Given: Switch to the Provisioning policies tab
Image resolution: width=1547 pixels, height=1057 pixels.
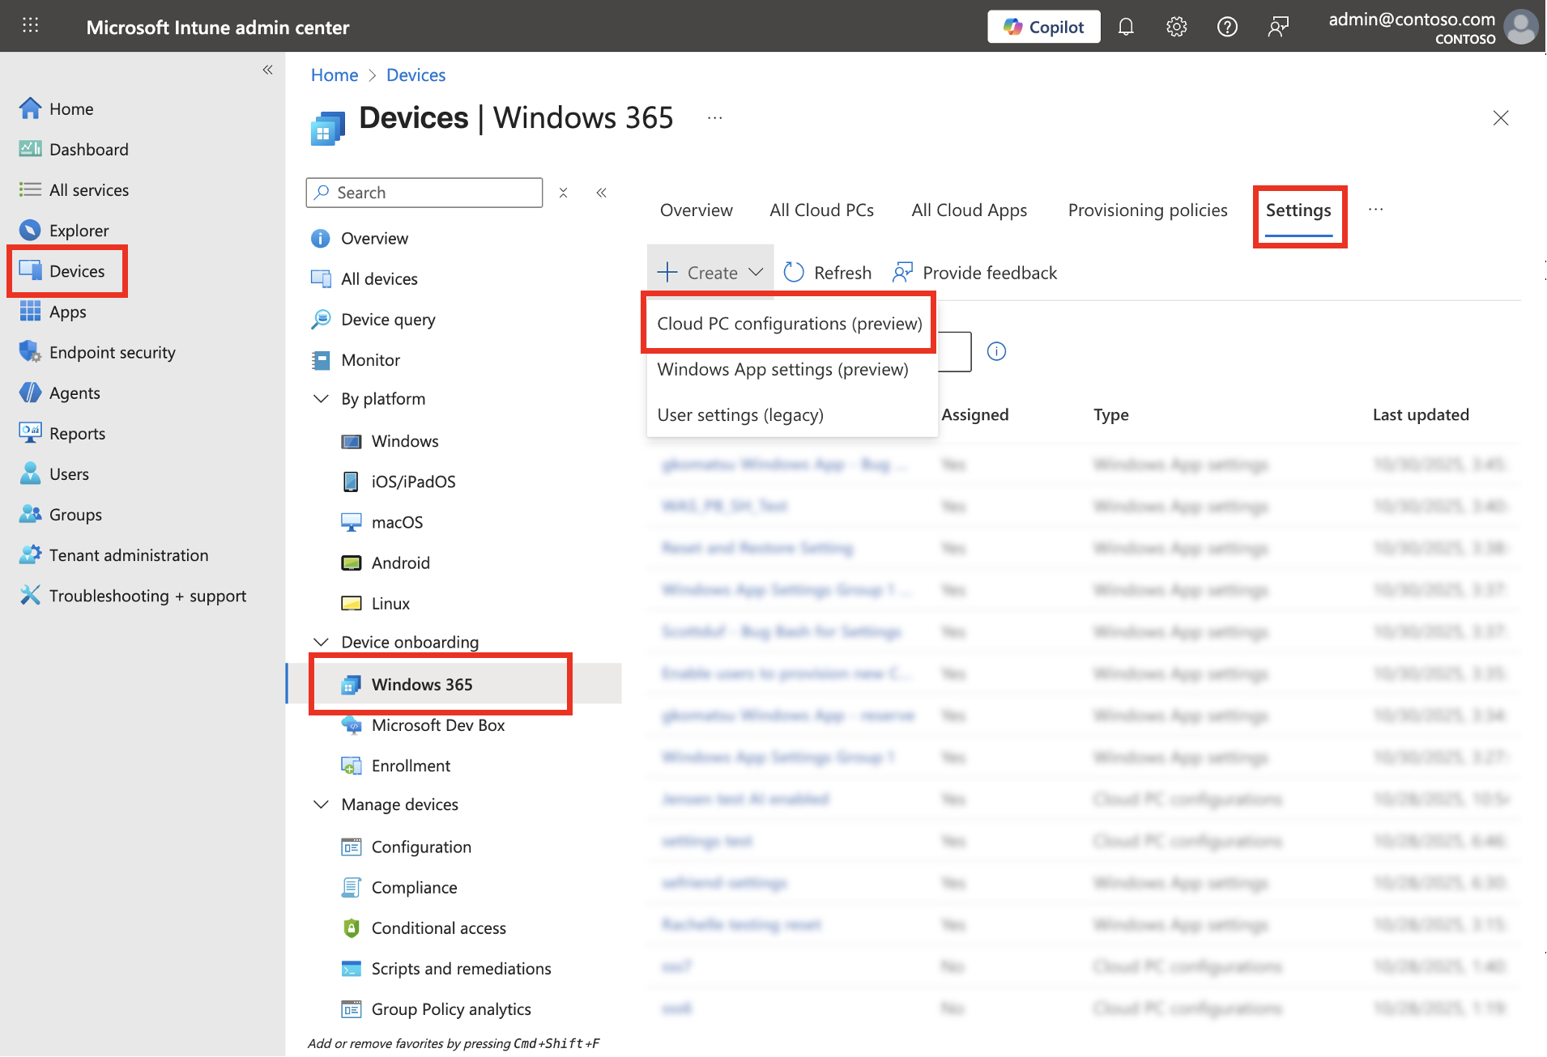Looking at the screenshot, I should 1148,210.
